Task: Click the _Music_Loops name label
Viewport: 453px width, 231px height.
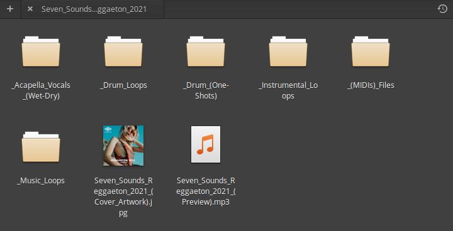Action: pyautogui.click(x=41, y=181)
